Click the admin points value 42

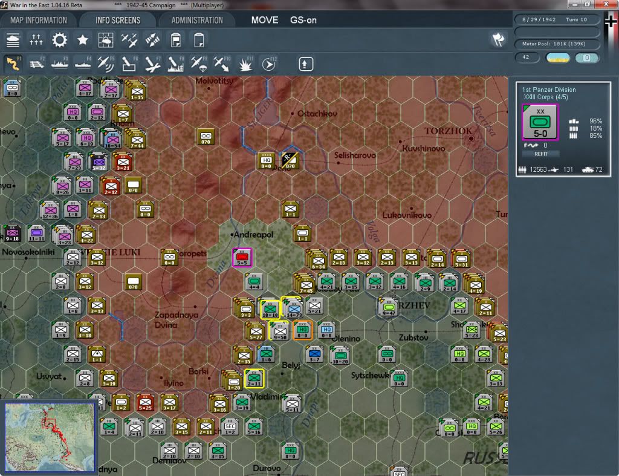tap(527, 57)
